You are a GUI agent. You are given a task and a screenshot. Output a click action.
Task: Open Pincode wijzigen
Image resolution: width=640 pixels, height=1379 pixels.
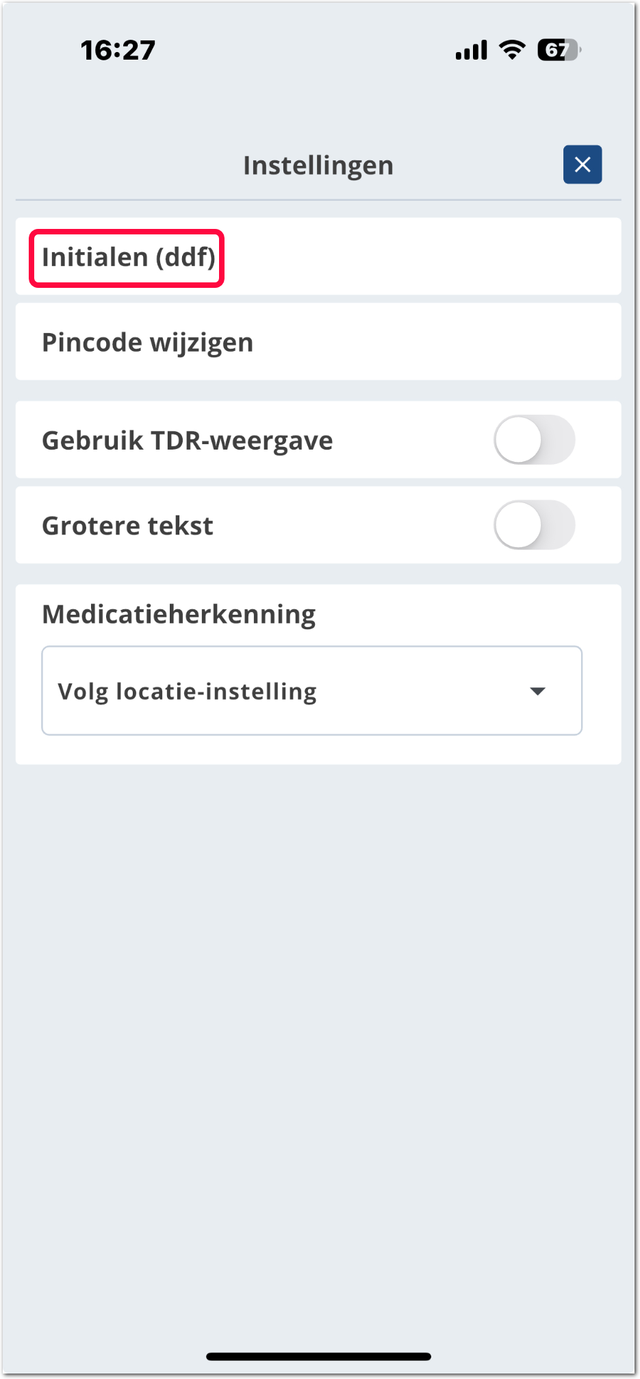tap(147, 342)
